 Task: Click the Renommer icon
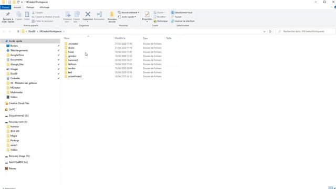click(x=99, y=14)
